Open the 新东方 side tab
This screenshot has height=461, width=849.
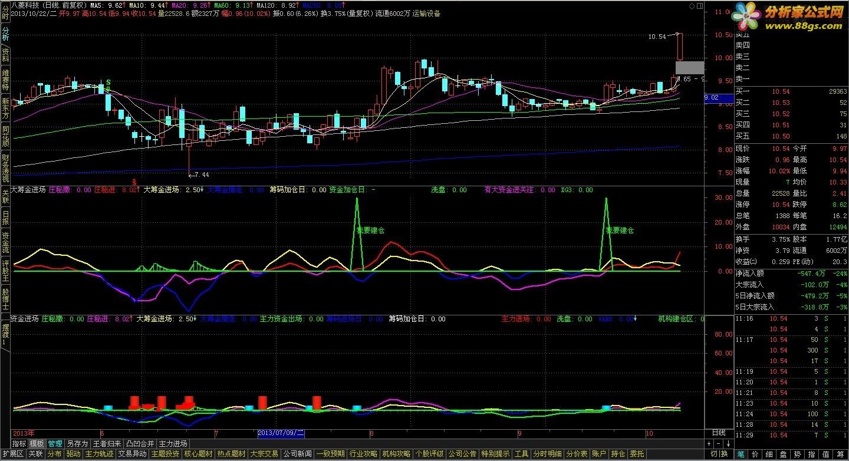(5, 109)
